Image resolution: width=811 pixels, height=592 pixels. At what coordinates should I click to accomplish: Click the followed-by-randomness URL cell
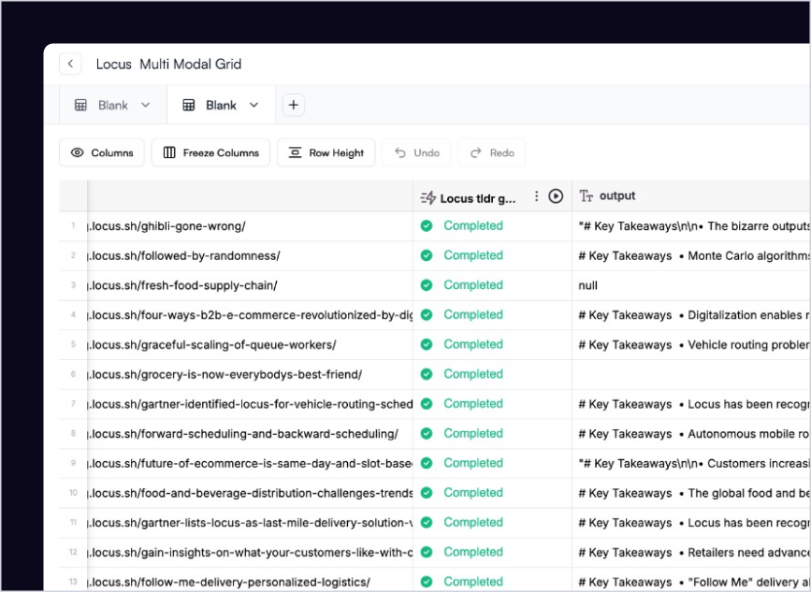pos(251,255)
